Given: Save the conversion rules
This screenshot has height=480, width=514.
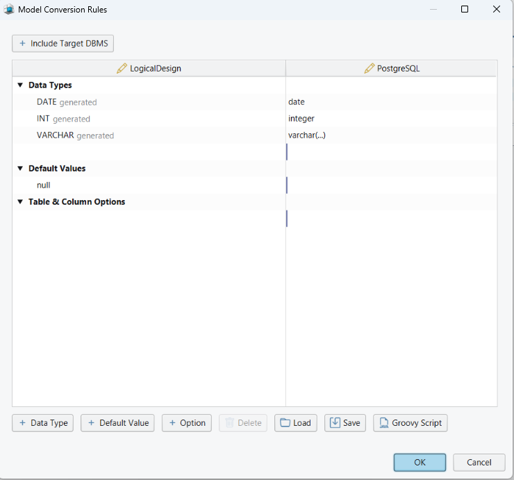Looking at the screenshot, I should [345, 423].
